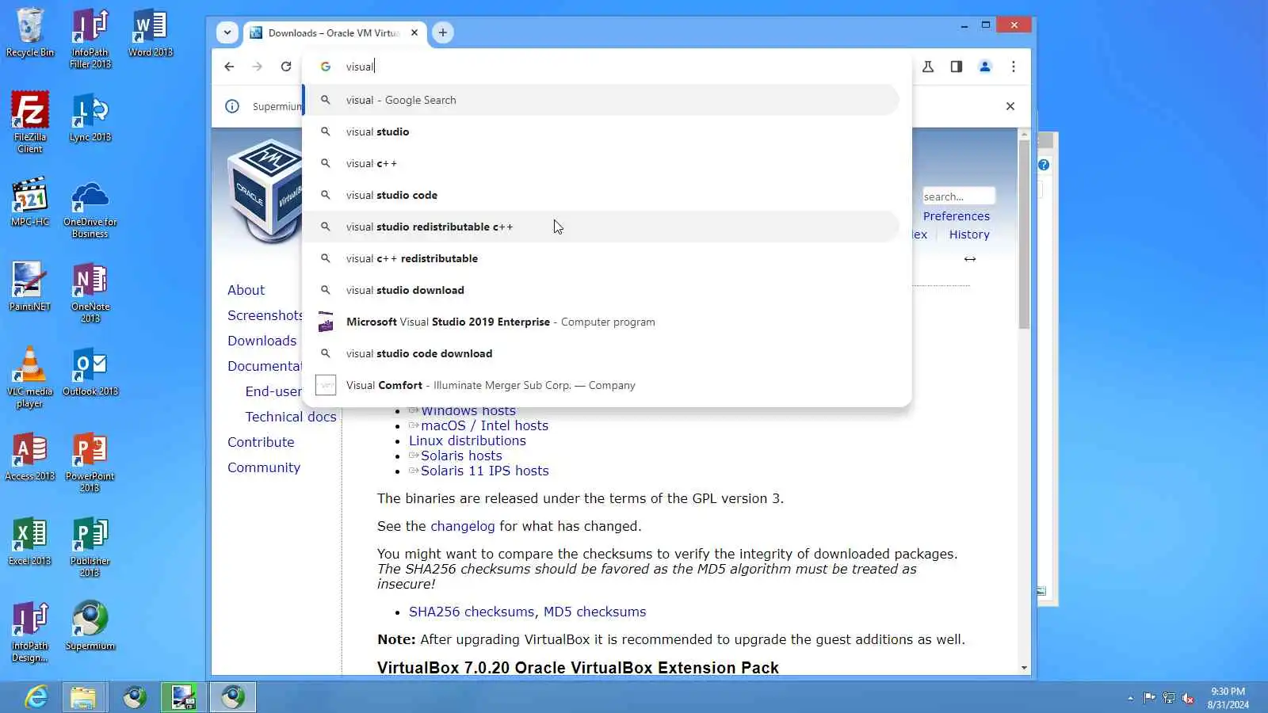Image resolution: width=1268 pixels, height=713 pixels.
Task: Open Access 2013 desktop icon
Action: coord(30,456)
